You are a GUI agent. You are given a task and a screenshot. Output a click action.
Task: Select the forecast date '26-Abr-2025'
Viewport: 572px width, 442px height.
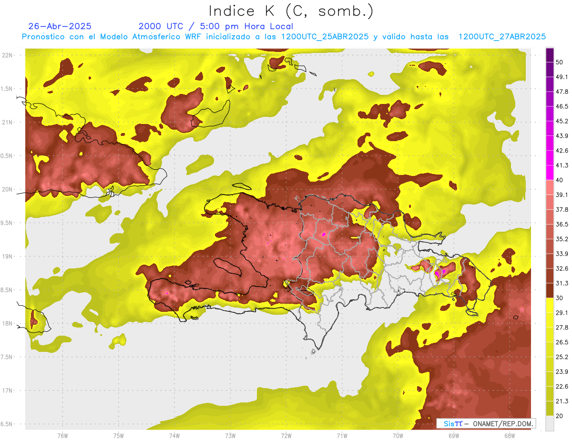point(60,26)
